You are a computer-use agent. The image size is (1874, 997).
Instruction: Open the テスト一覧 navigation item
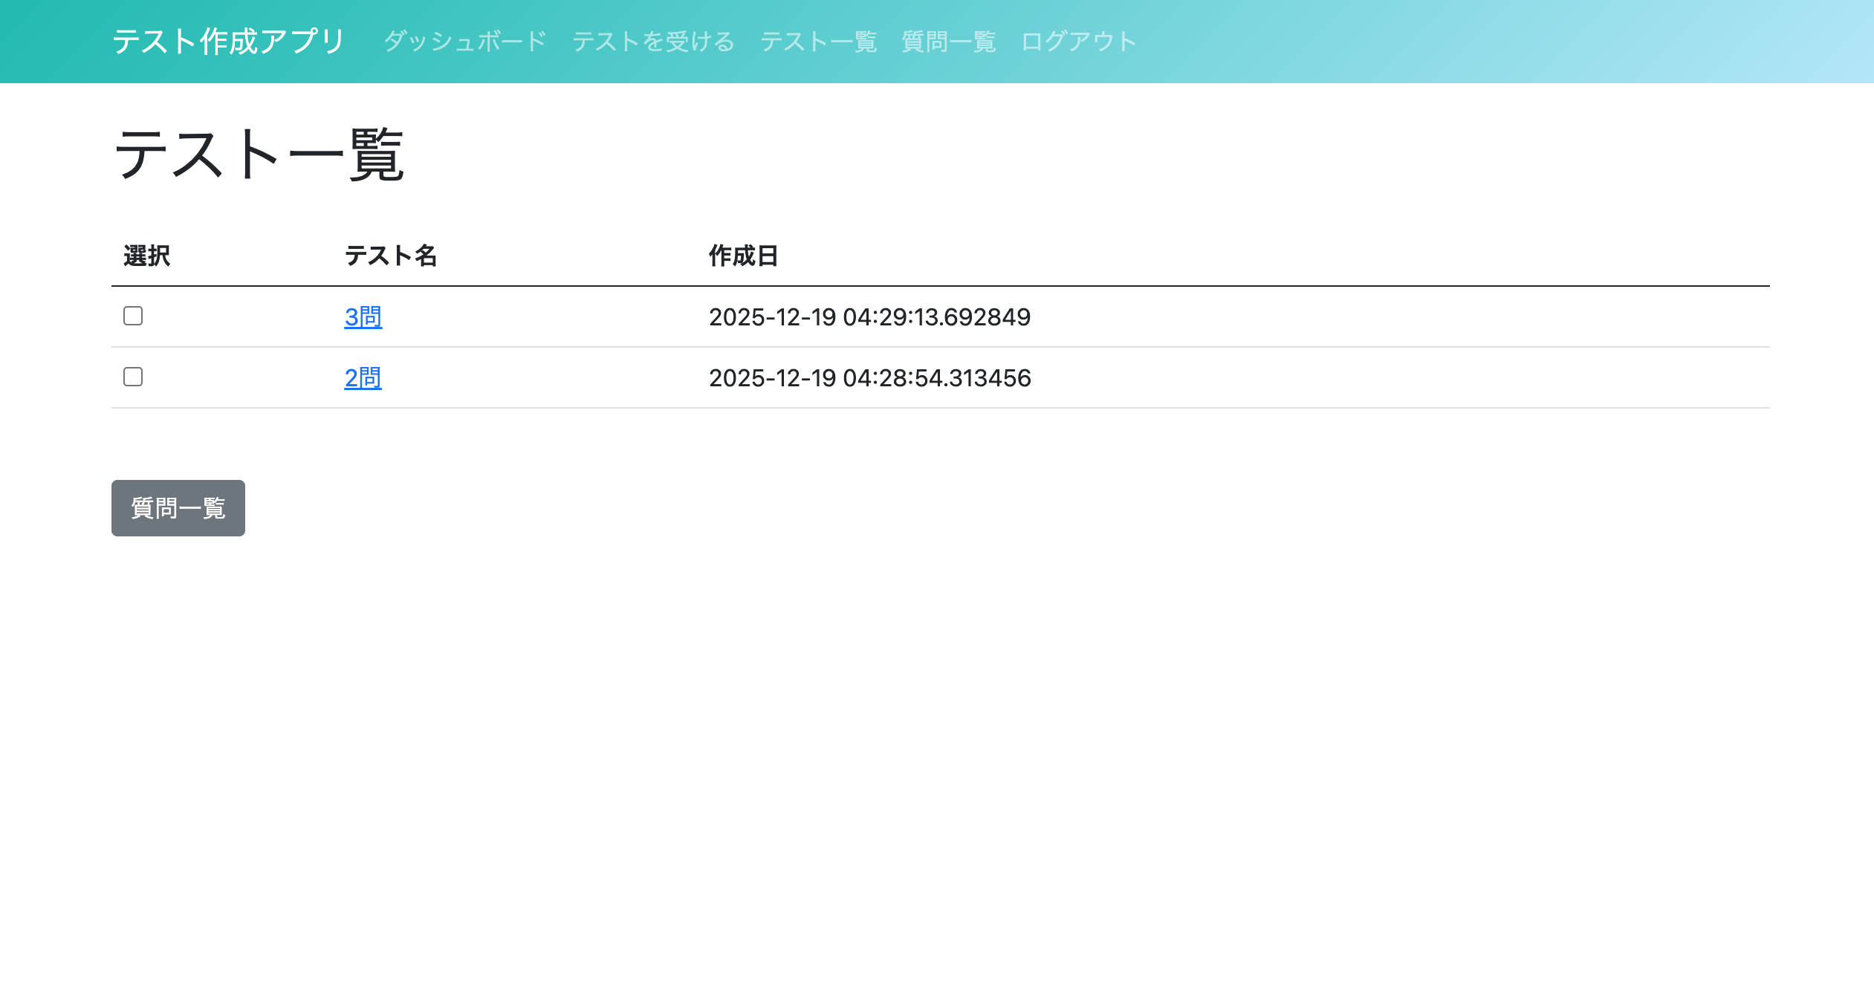(819, 42)
